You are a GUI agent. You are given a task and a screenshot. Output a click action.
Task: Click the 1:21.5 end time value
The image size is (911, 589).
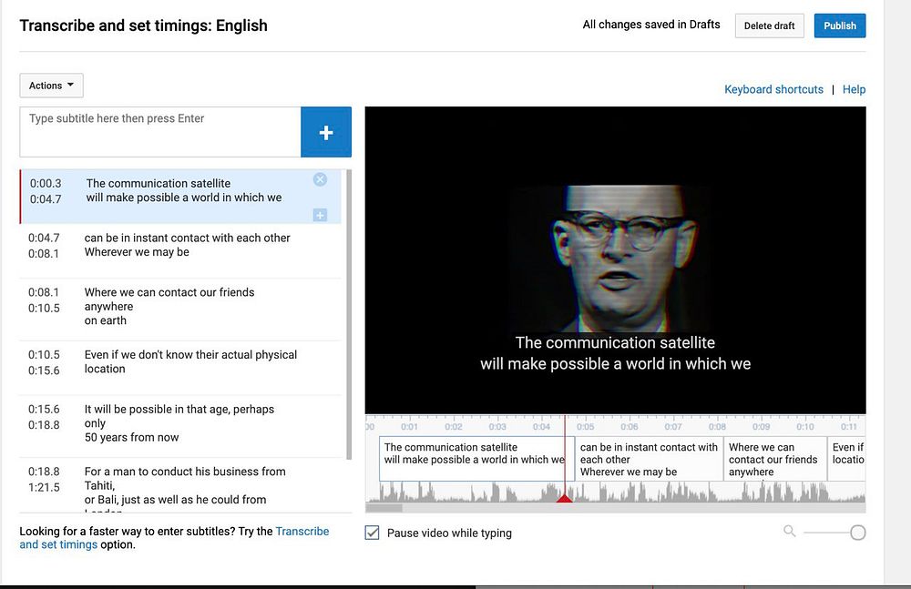(44, 487)
